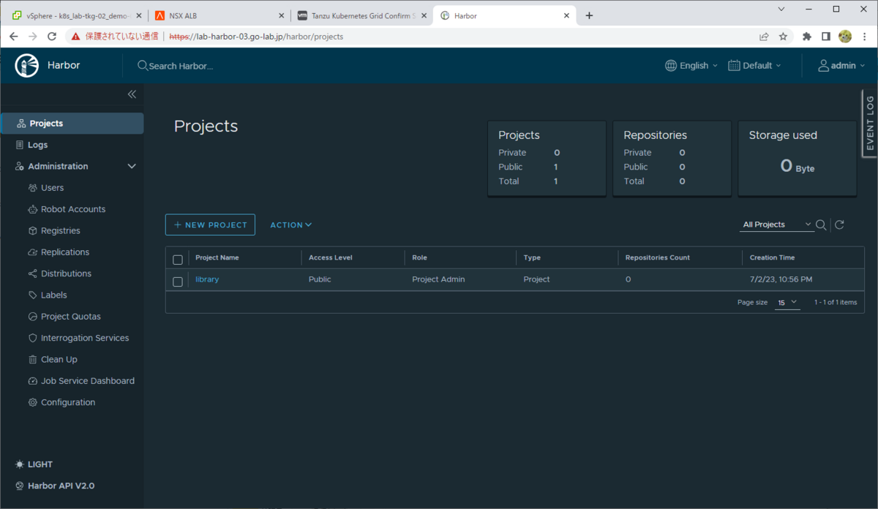Close the NSX ALB tab
The image size is (878, 509).
[x=281, y=15]
